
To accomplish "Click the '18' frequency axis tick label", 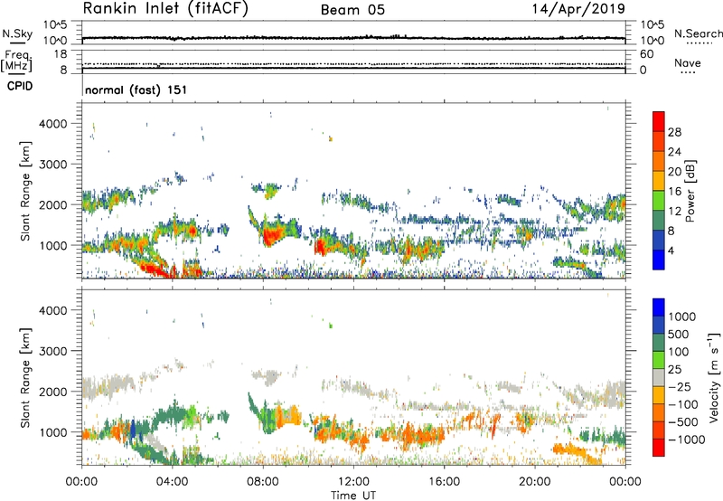I will pyautogui.click(x=61, y=54).
